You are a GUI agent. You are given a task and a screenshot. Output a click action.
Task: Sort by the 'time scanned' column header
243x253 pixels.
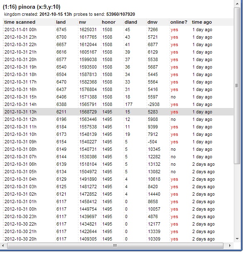(x=20, y=22)
